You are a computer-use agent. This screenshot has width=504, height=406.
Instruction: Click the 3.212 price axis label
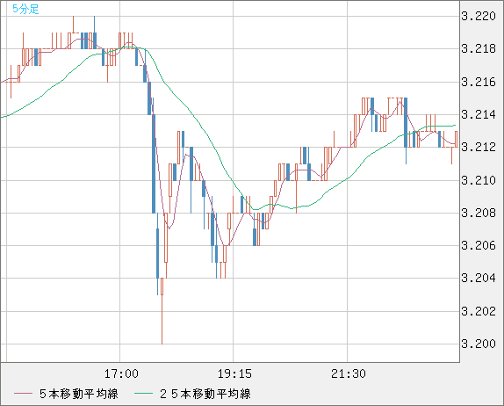(479, 148)
